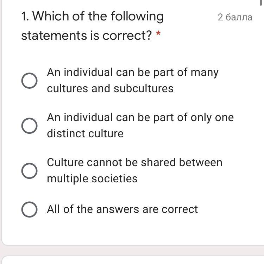Click the heading 'Which of the following'

98,17
